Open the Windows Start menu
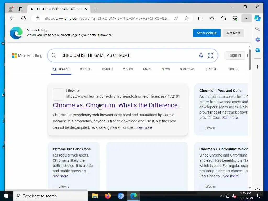 point(6,196)
